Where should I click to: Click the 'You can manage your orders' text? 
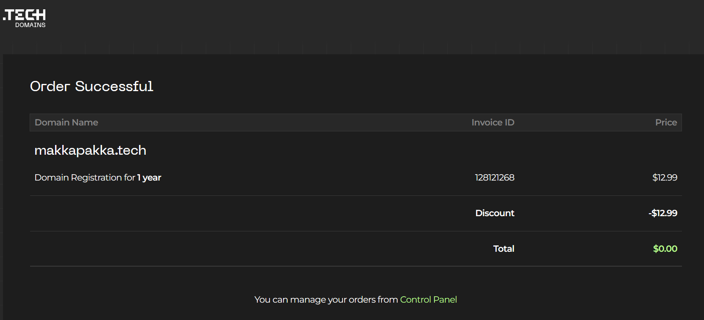coord(326,300)
